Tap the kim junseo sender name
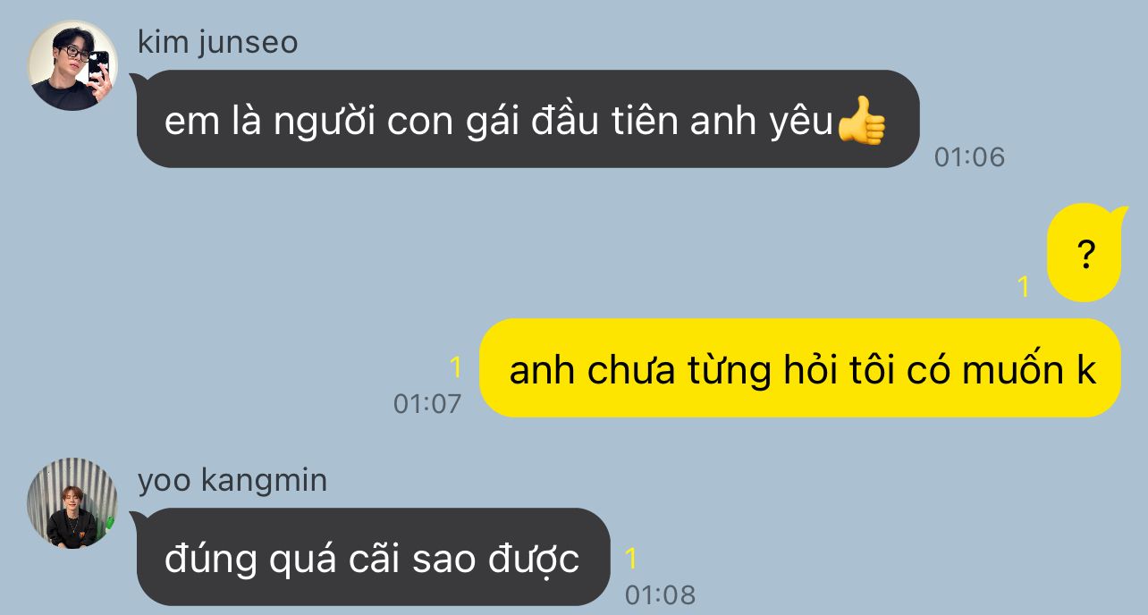 pyautogui.click(x=218, y=42)
